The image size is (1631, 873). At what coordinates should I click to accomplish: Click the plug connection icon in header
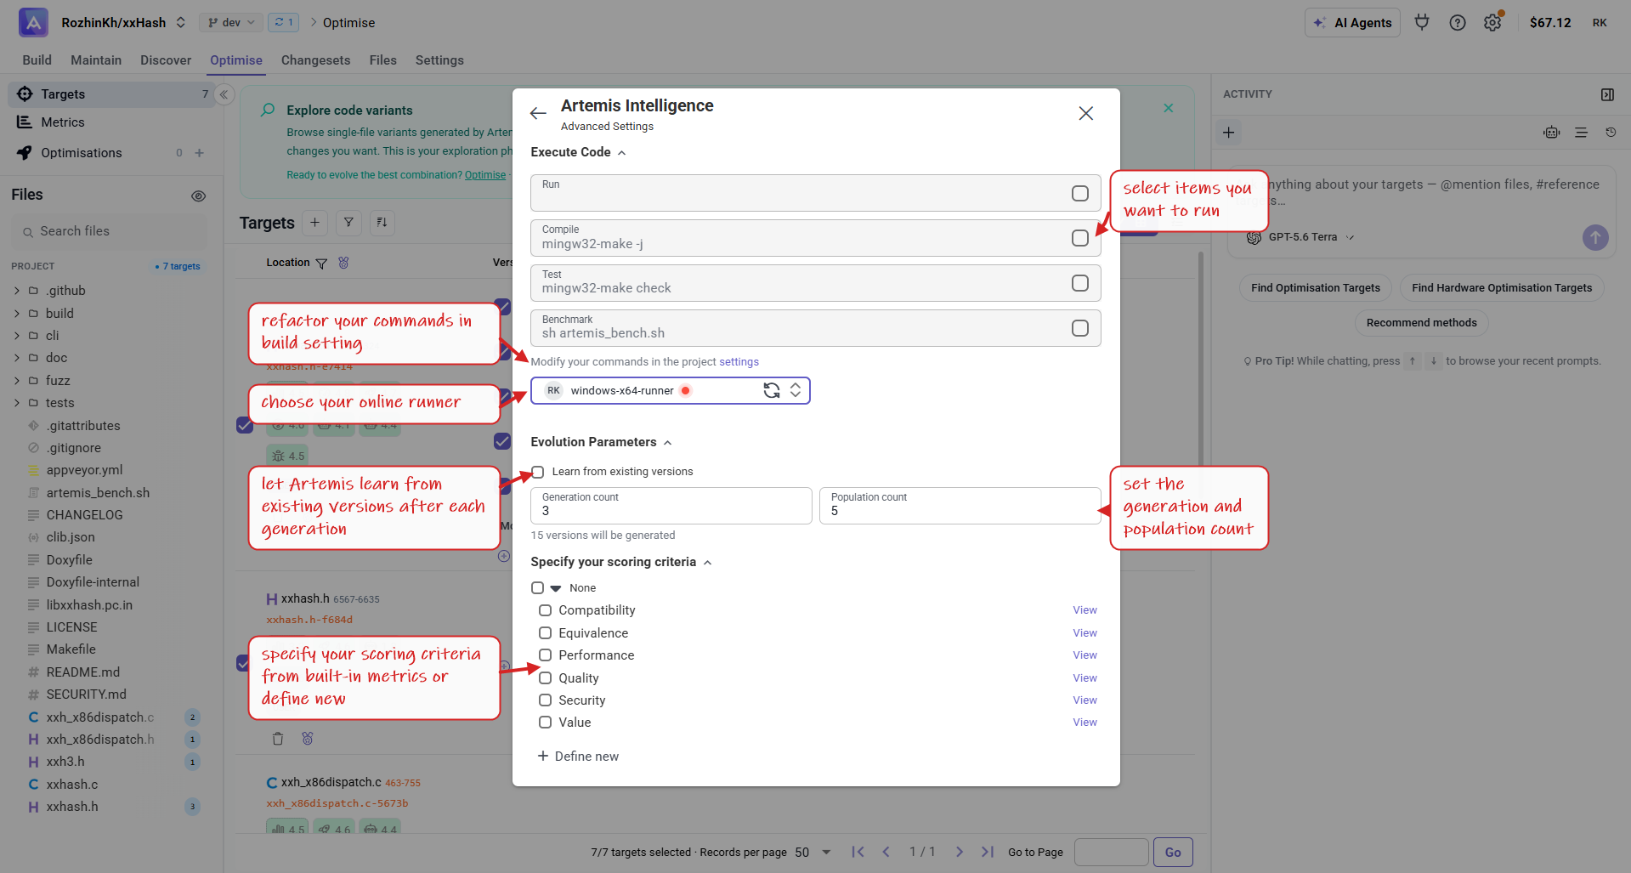click(x=1422, y=23)
